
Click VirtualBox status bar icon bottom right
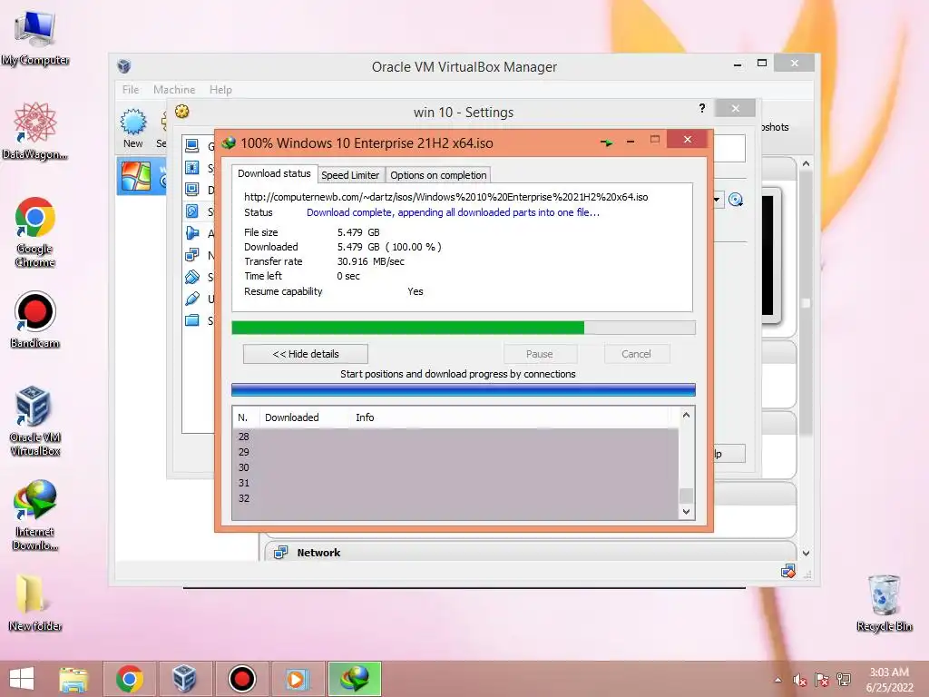tap(788, 572)
